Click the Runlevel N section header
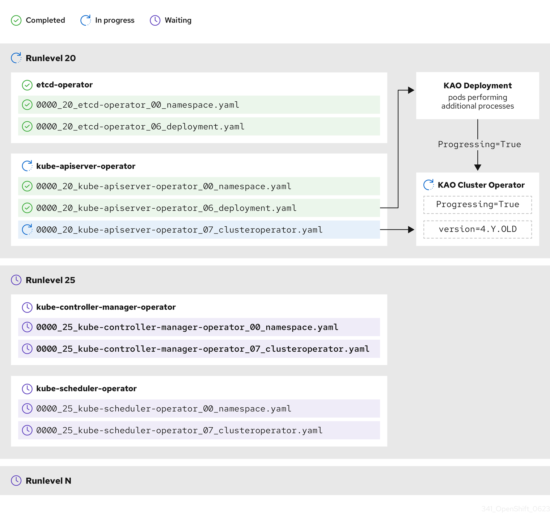This screenshot has height=524, width=550. 48,481
